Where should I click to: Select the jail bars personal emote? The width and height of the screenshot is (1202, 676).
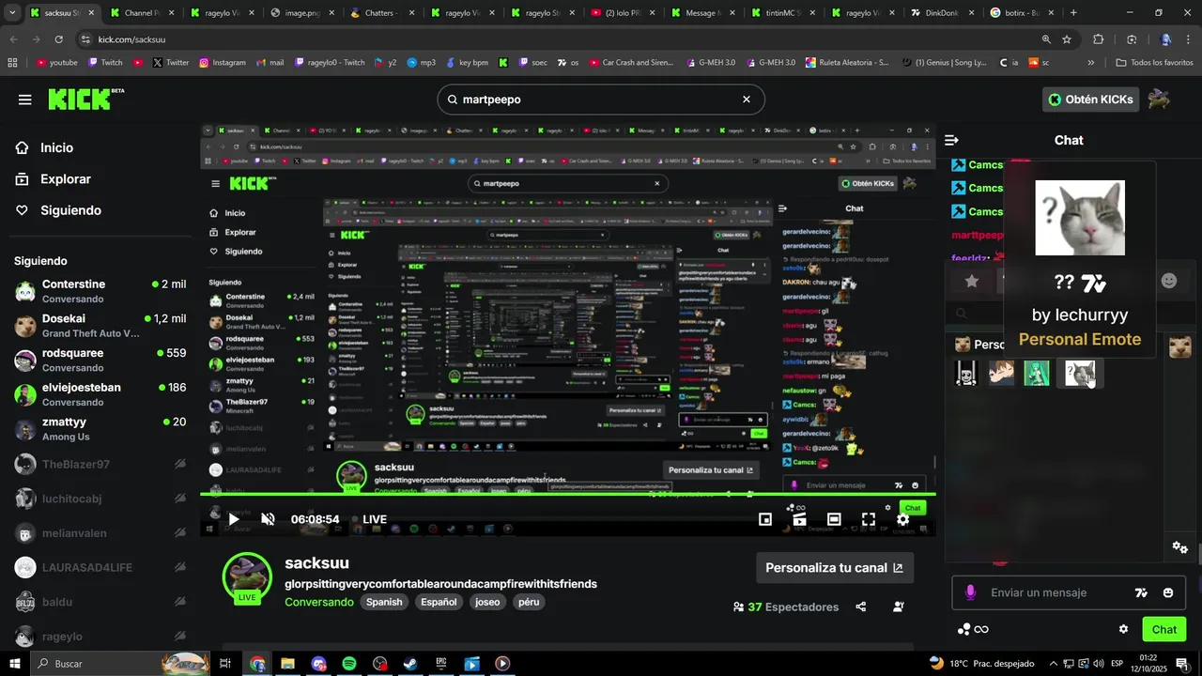966,373
